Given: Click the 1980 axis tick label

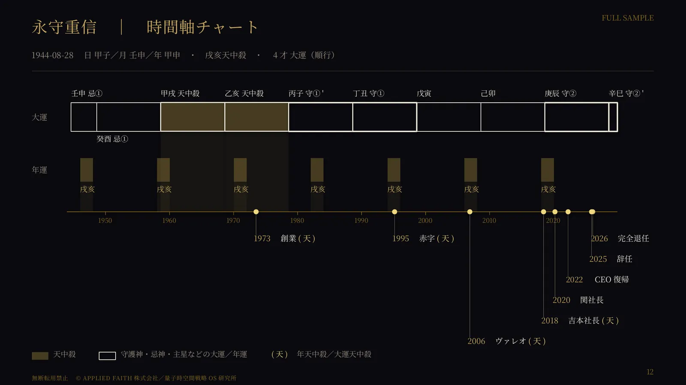Looking at the screenshot, I should (x=297, y=221).
